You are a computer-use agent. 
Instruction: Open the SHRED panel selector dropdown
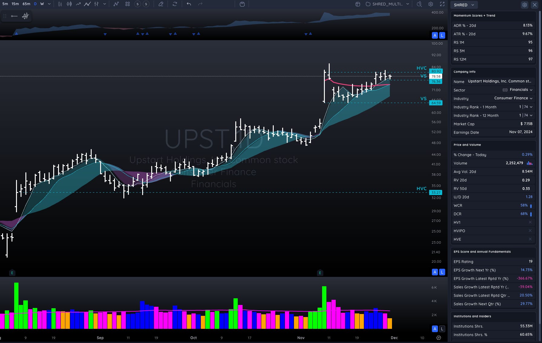point(464,5)
